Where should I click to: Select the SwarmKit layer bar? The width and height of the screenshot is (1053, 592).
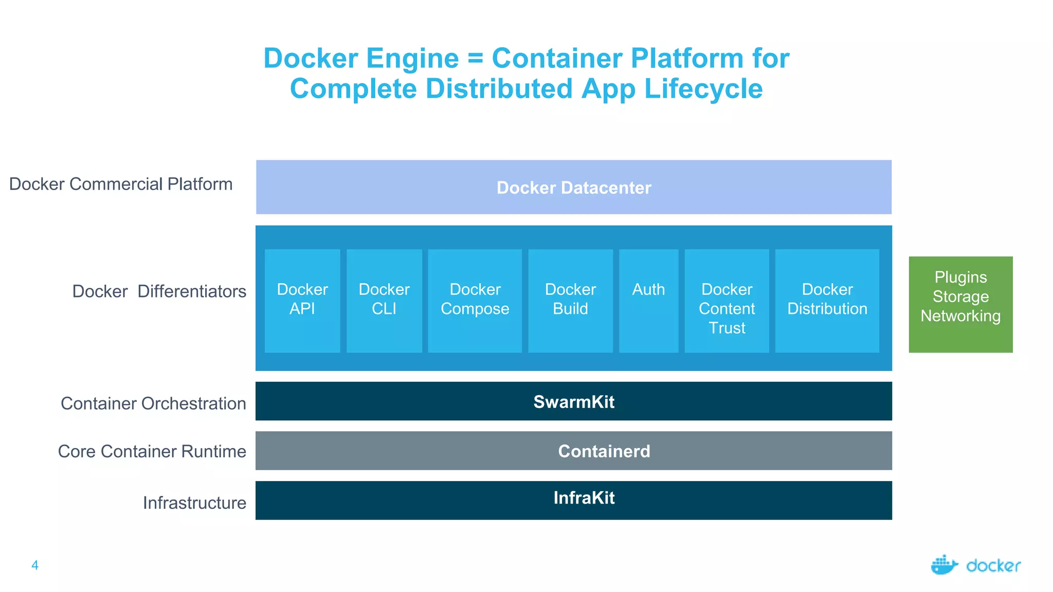[x=573, y=401]
